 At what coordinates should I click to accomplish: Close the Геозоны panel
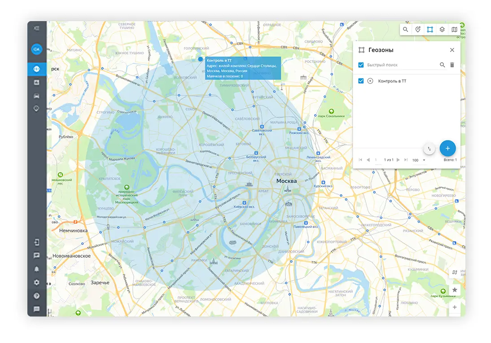pyautogui.click(x=452, y=50)
